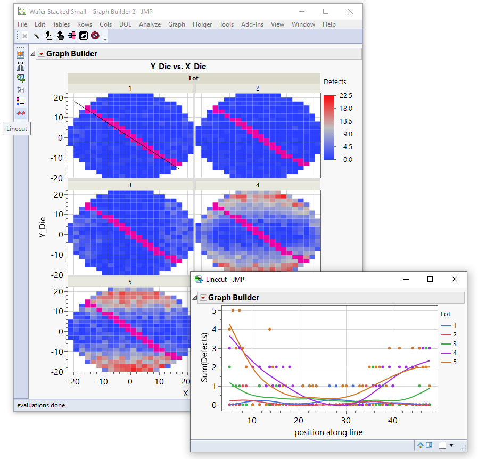Click the Lot legend title in Linecut
This screenshot has width=478, height=459.
pos(446,314)
